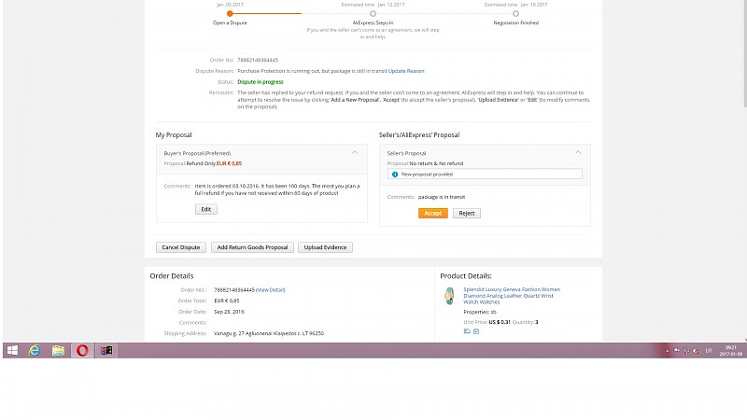
Task: Edit the buyer's proposal
Action: [x=205, y=209]
